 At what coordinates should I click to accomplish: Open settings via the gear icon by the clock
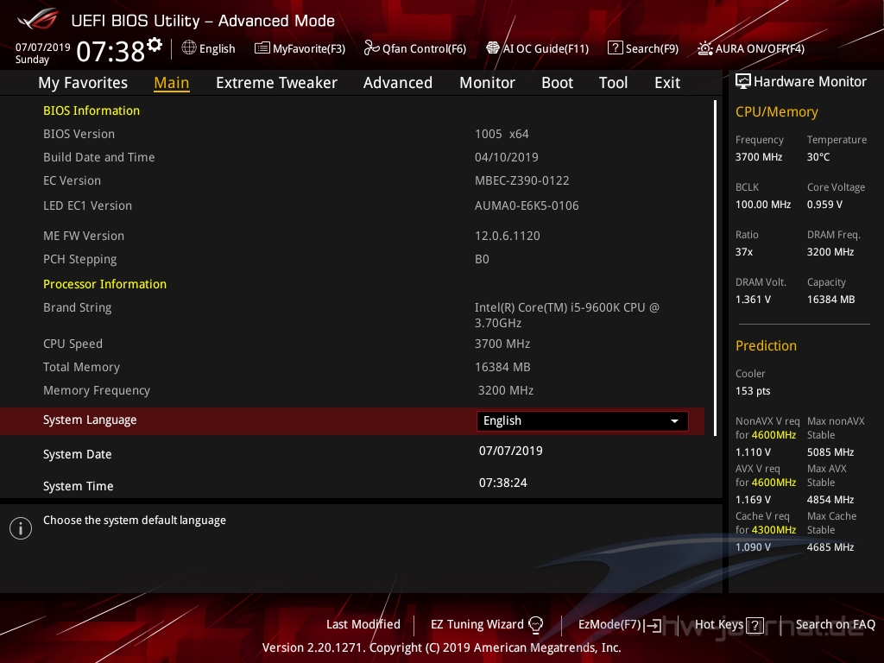(x=155, y=45)
